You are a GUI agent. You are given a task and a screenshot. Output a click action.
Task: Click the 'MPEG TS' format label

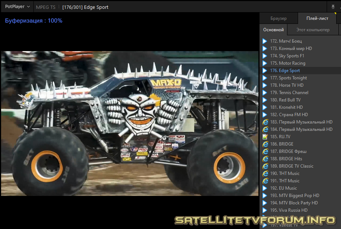point(46,7)
